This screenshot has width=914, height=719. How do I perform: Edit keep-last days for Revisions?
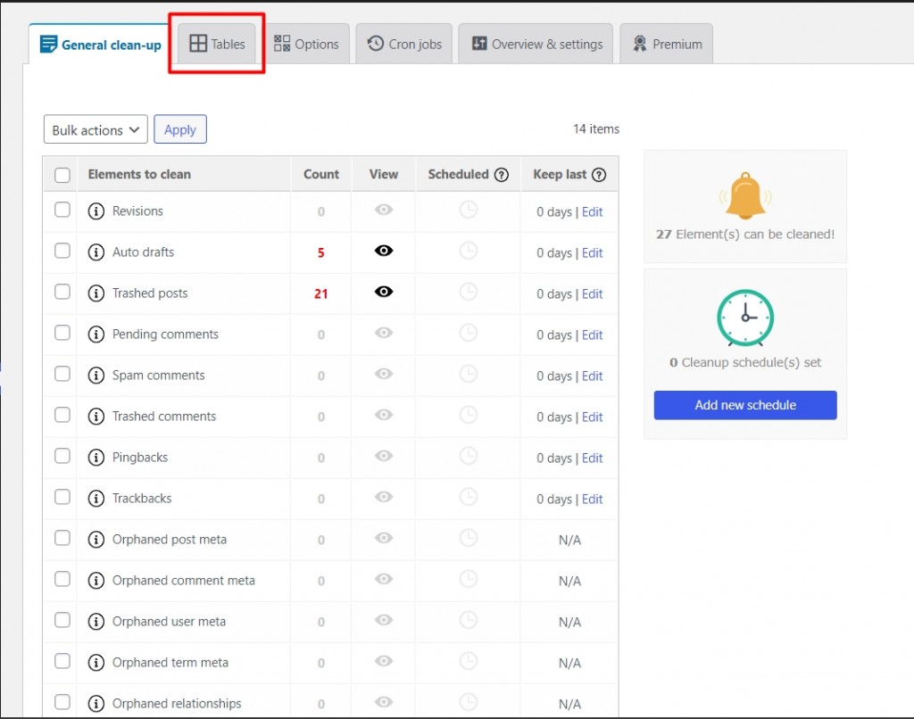point(593,212)
